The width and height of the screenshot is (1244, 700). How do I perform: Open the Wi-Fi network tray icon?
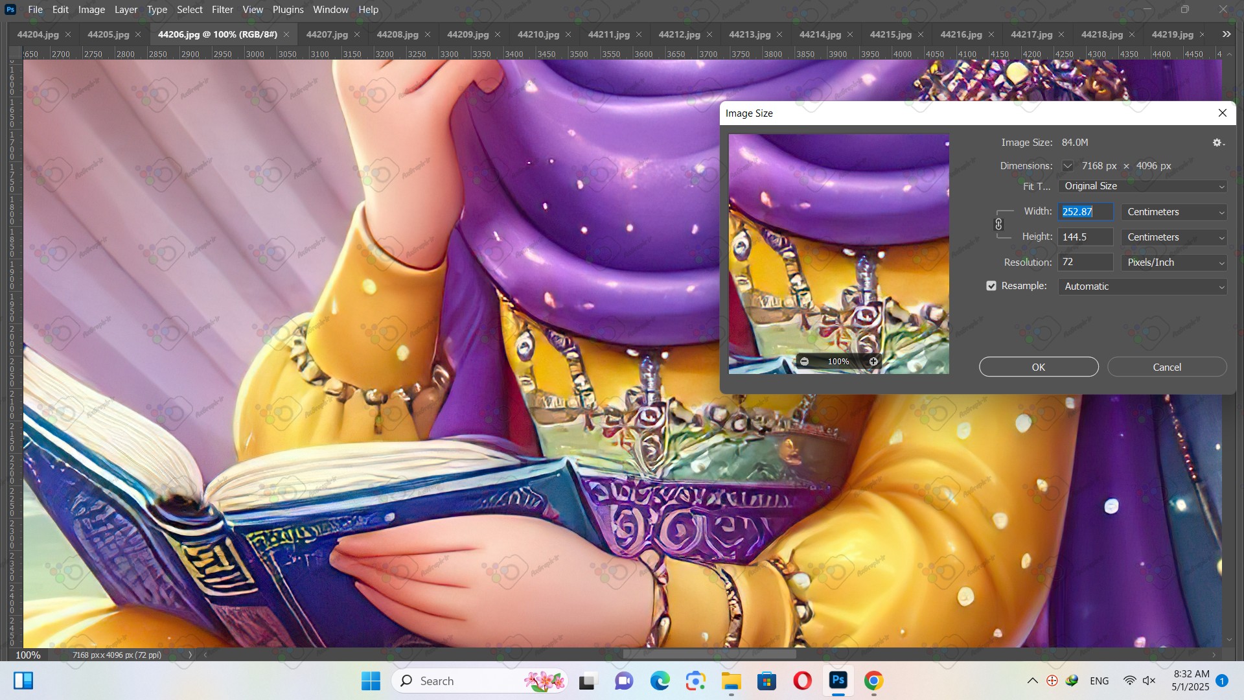click(1129, 681)
